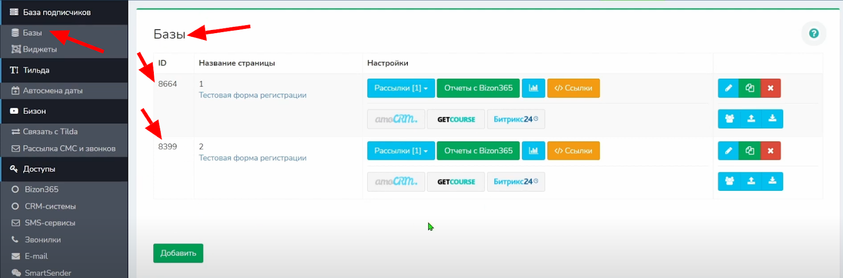Select CRM-системы in the sidebar
Screen dimensions: 843x278
click(50, 206)
